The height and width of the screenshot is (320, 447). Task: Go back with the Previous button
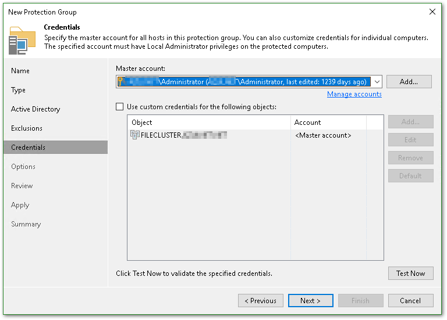(x=260, y=301)
